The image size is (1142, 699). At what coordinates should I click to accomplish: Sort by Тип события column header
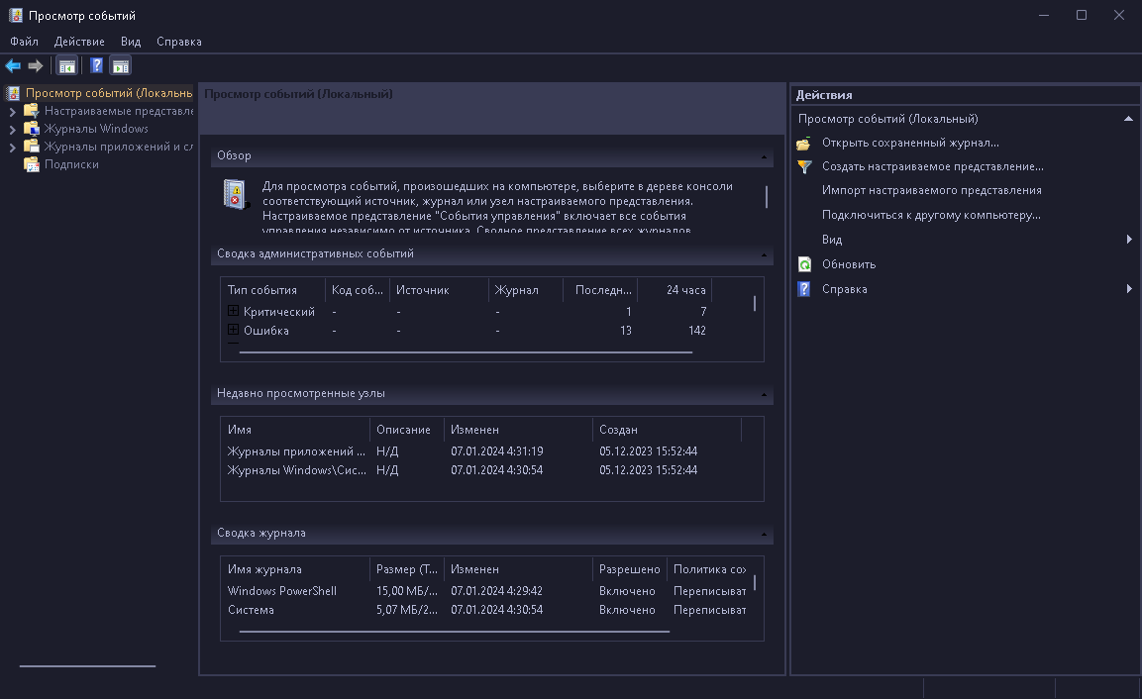(x=273, y=290)
